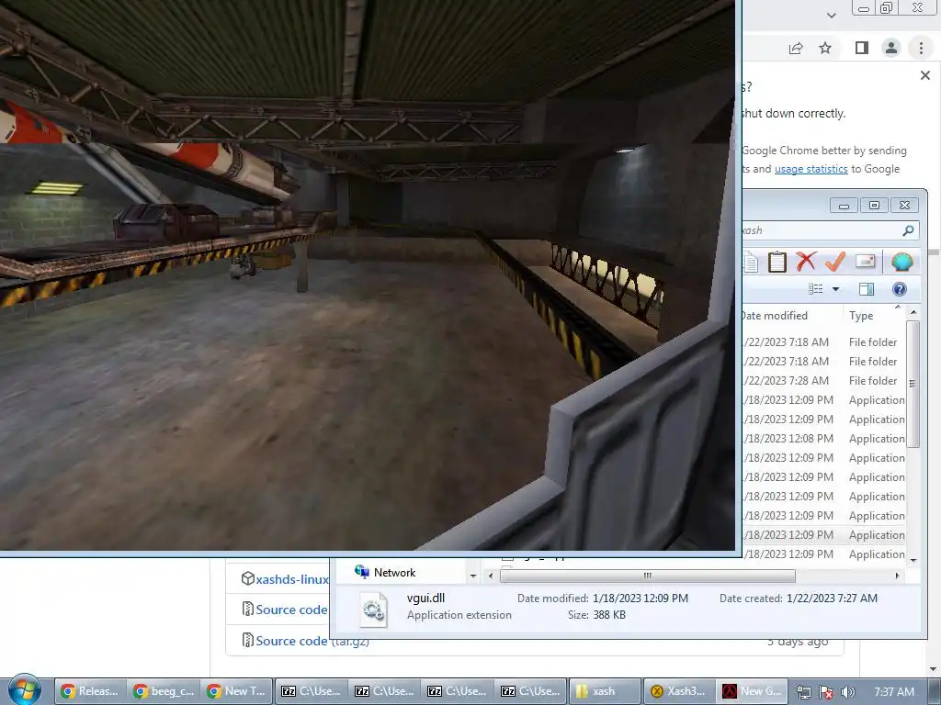Click the teal shell icon in Explorer toolbar
941x705 pixels.
[902, 262]
